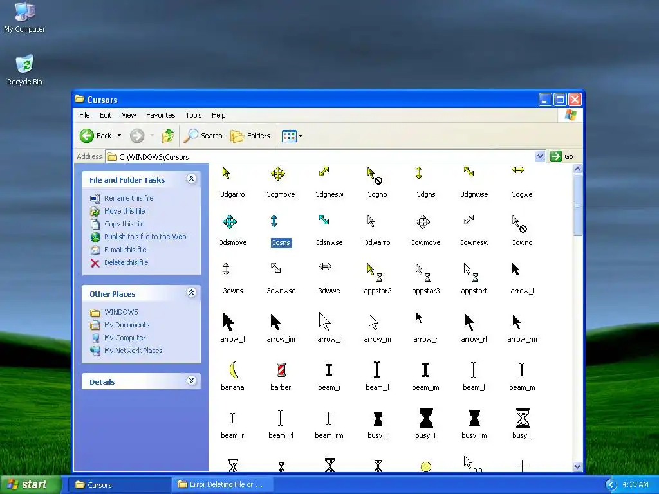Go up one folder level
659x494 pixels.
168,136
